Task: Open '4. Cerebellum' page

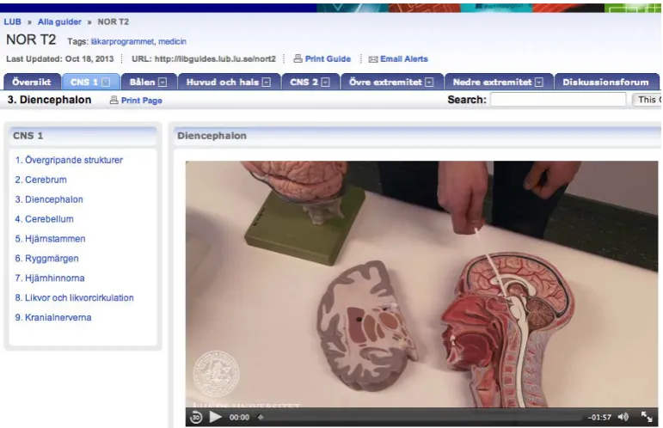Action: point(45,219)
